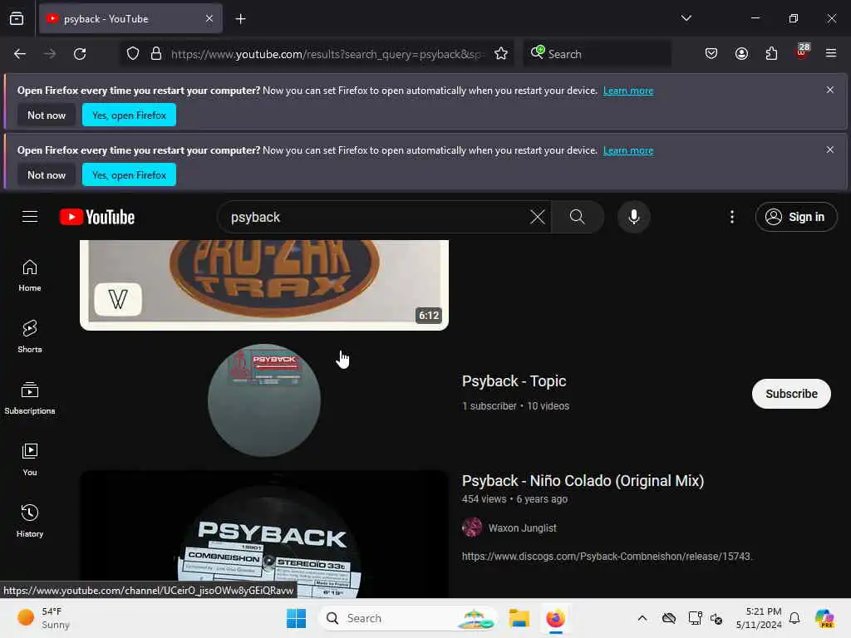Image resolution: width=851 pixels, height=638 pixels.
Task: Click the Sign in button
Action: 795,217
